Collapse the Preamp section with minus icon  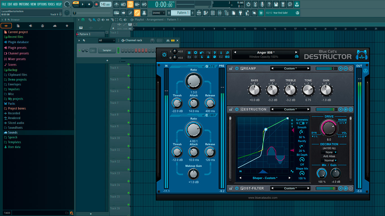(346, 69)
